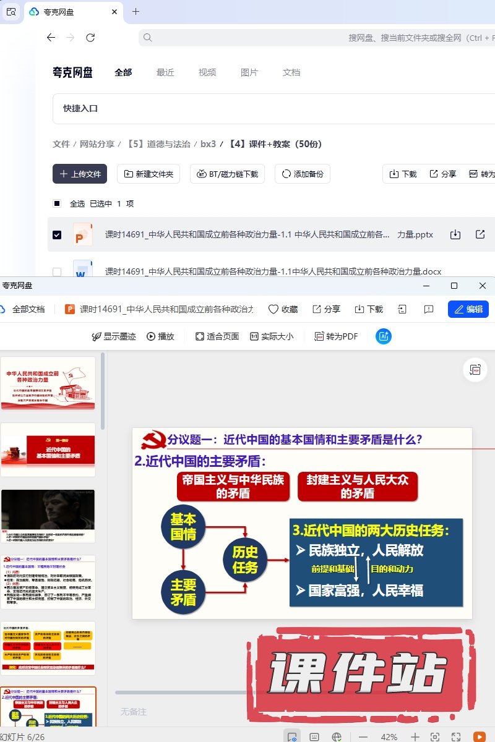
Task: Click the blue 编辑 button
Action: [468, 309]
